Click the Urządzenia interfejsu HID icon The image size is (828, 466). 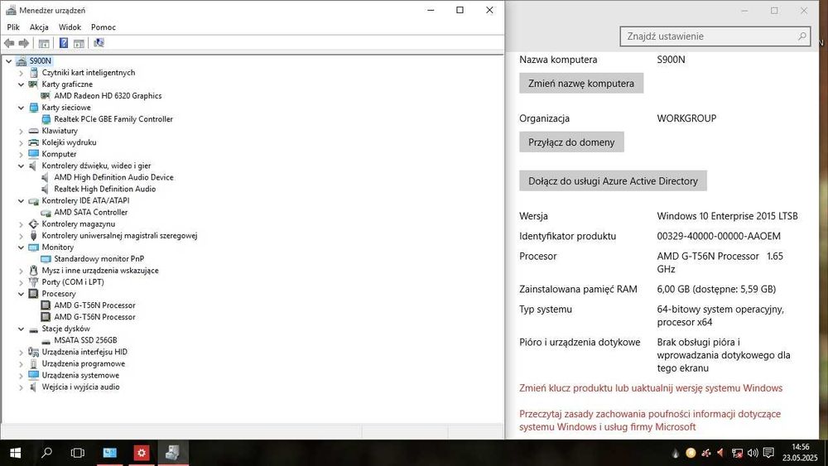pyautogui.click(x=34, y=352)
